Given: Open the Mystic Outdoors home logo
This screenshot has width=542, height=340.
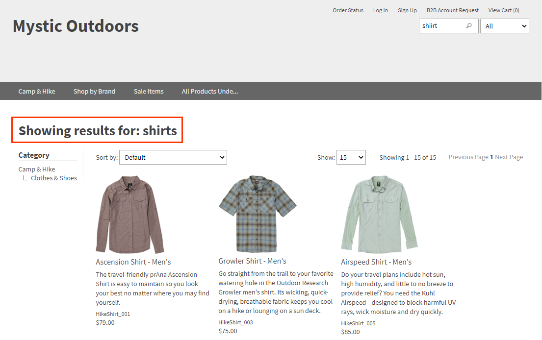Looking at the screenshot, I should click(x=76, y=26).
